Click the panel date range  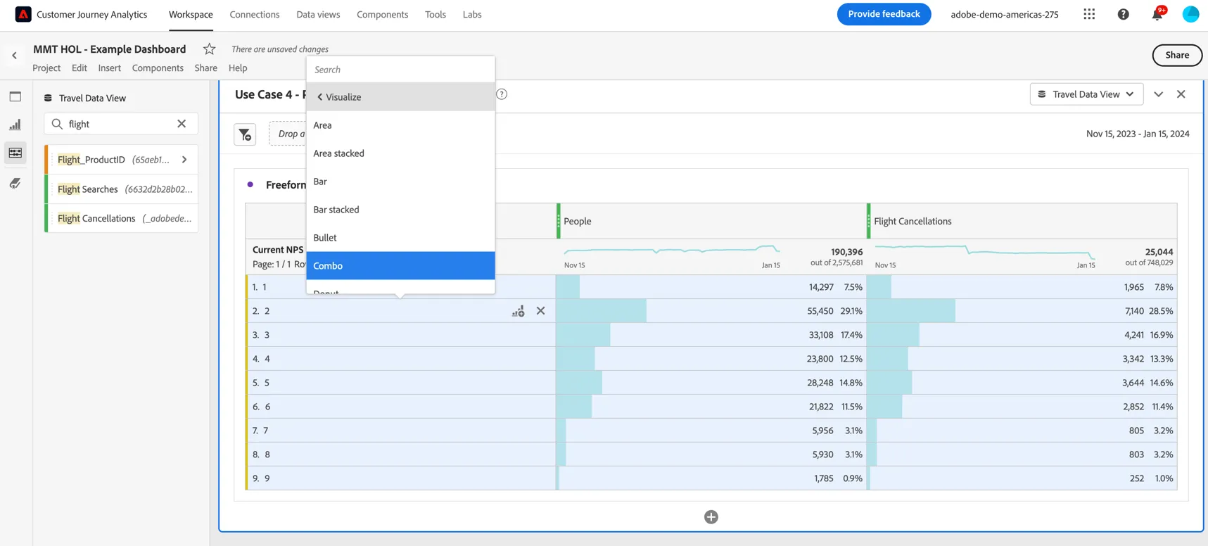(1138, 134)
